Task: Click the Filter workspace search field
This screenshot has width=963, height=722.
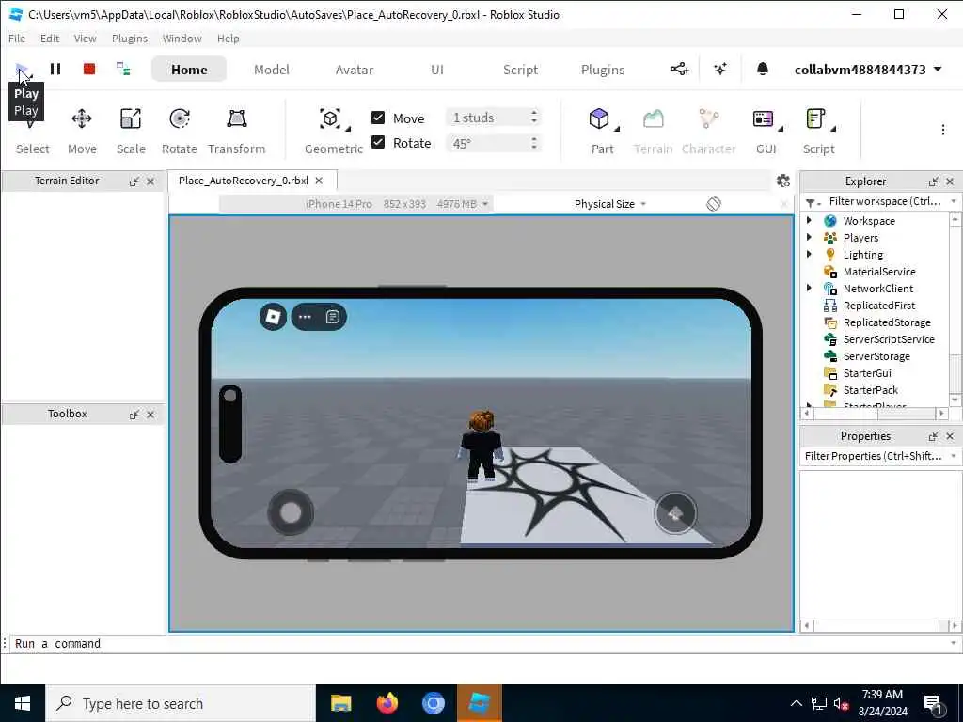Action: 884,201
